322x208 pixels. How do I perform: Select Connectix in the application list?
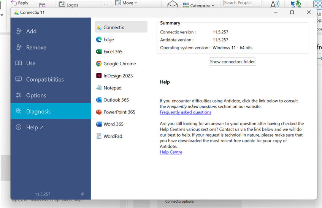[x=121, y=27]
